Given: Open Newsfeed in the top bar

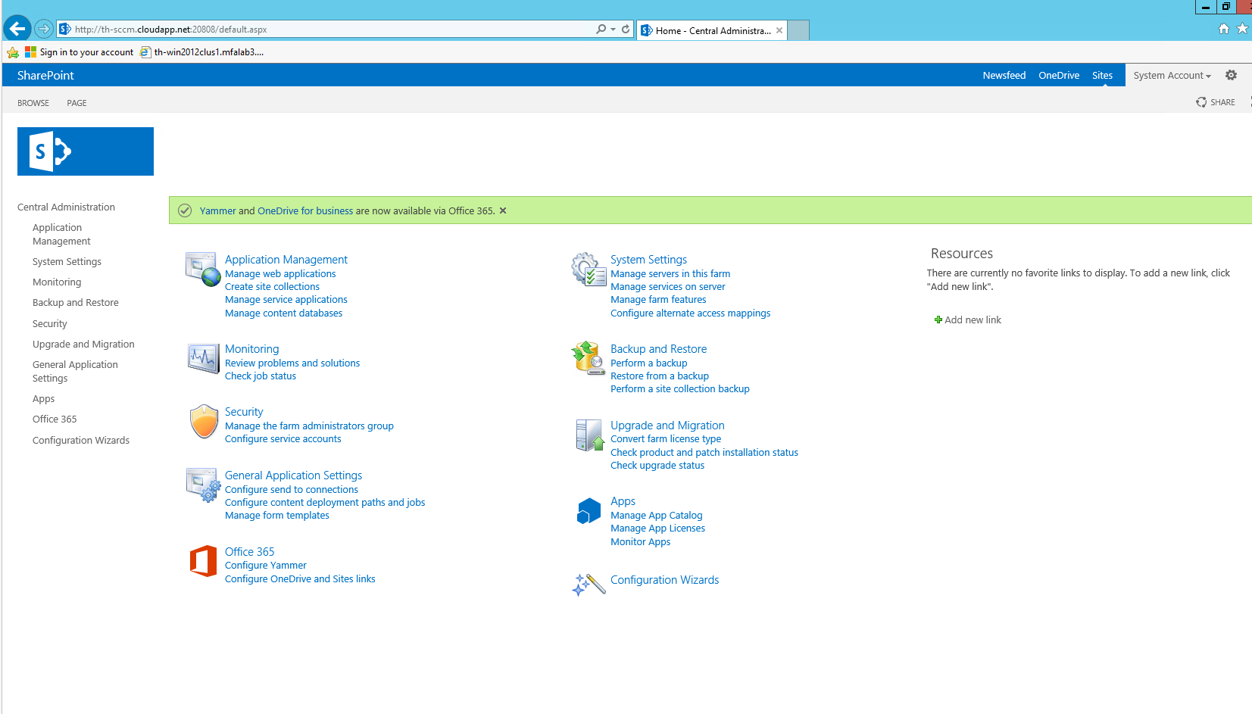Looking at the screenshot, I should coord(1004,75).
